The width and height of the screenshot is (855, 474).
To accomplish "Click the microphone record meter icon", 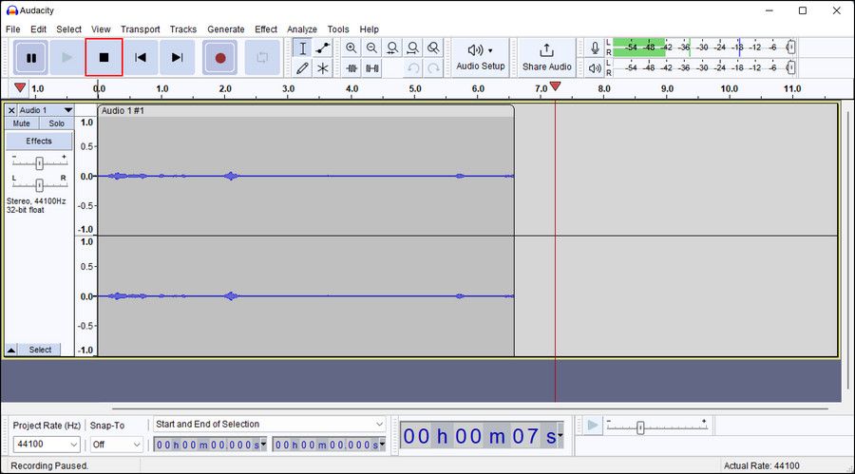I will click(x=595, y=48).
